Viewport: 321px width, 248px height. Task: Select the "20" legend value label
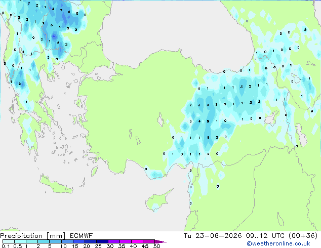point(87,246)
